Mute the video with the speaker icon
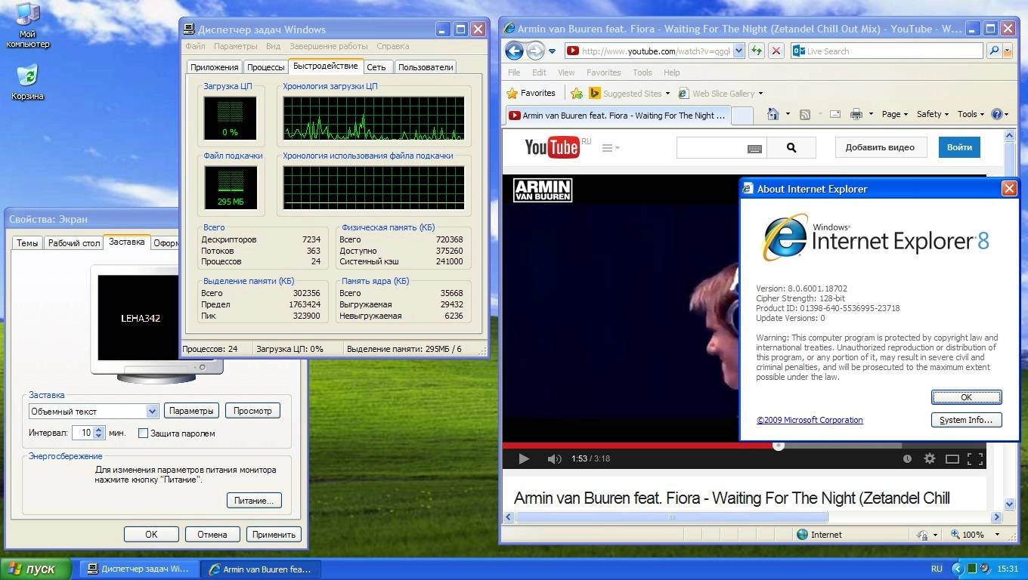Image resolution: width=1028 pixels, height=580 pixels. (x=554, y=458)
